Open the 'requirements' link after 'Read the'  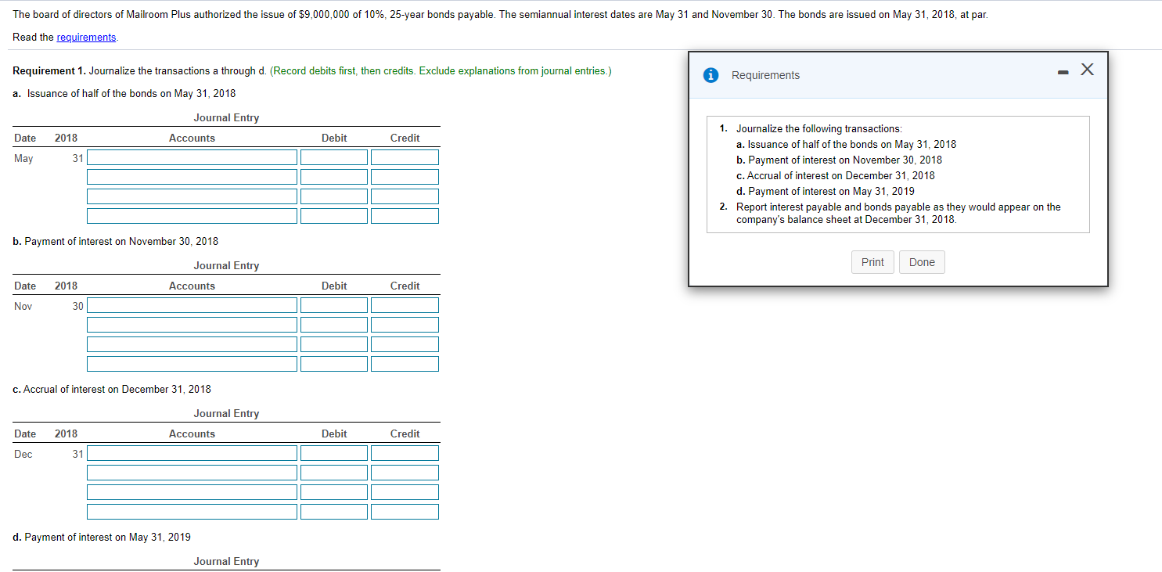(x=86, y=38)
